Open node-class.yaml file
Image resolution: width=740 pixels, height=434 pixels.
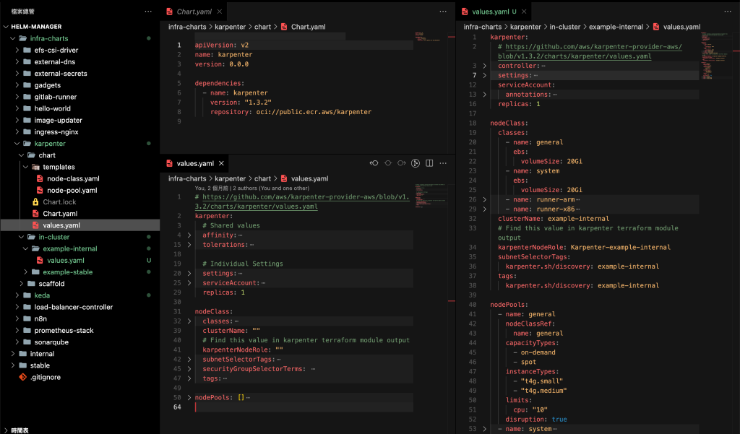coord(73,179)
